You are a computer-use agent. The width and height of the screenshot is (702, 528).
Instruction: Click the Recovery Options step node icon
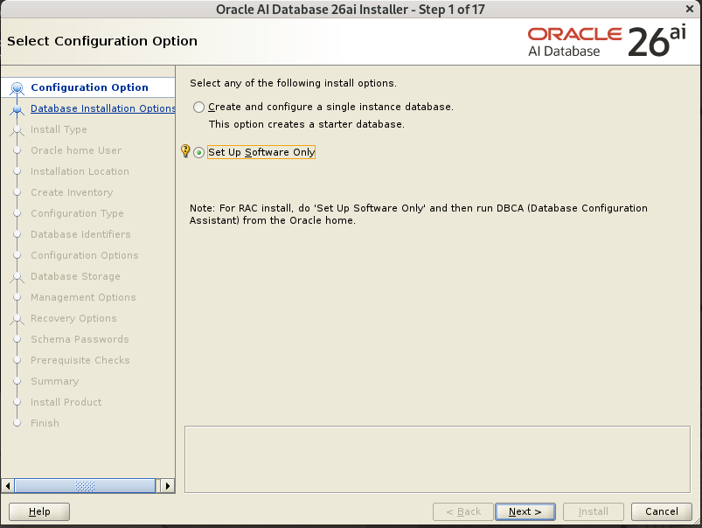17,319
